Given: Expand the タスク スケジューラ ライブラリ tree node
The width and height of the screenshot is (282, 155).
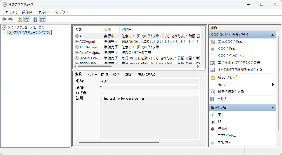Looking at the screenshot, I should click(x=4, y=33).
